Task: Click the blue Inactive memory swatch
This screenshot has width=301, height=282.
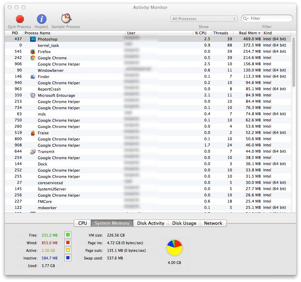Action: pyautogui.click(x=68, y=258)
